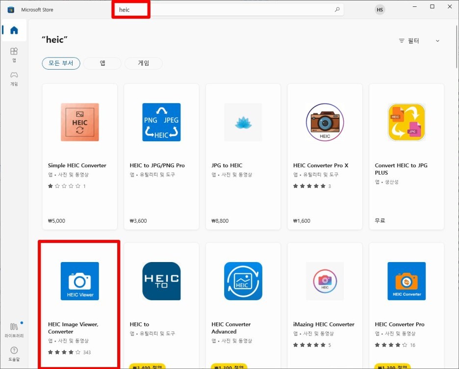
Task: Click the Microsoft Store logo icon
Action: coord(11,10)
